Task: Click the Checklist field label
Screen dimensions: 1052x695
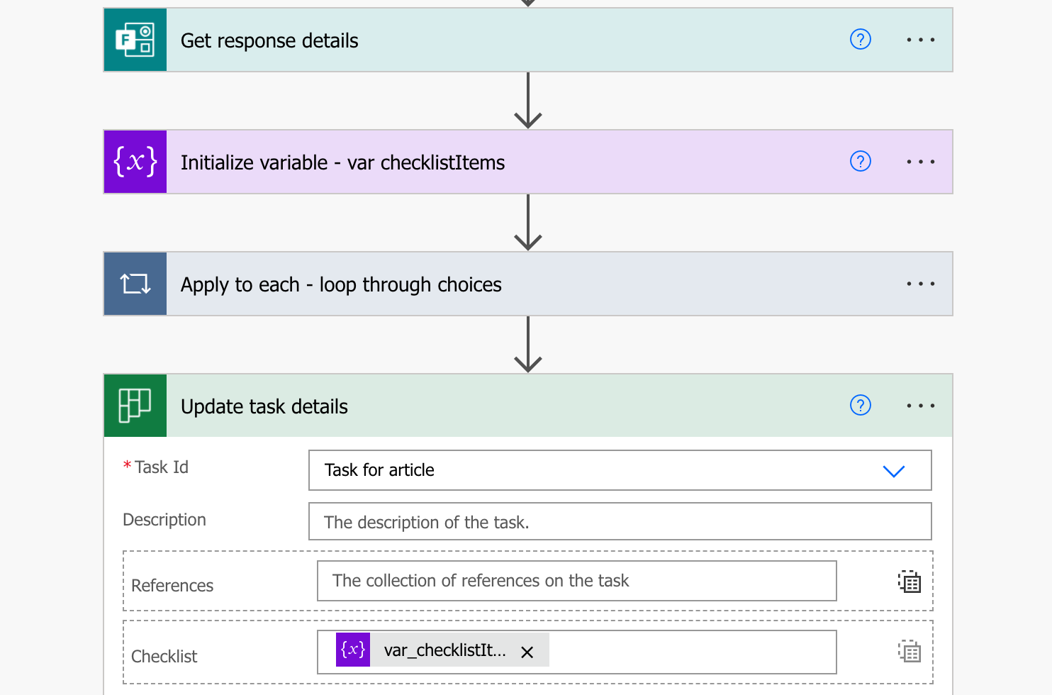Action: tap(164, 657)
